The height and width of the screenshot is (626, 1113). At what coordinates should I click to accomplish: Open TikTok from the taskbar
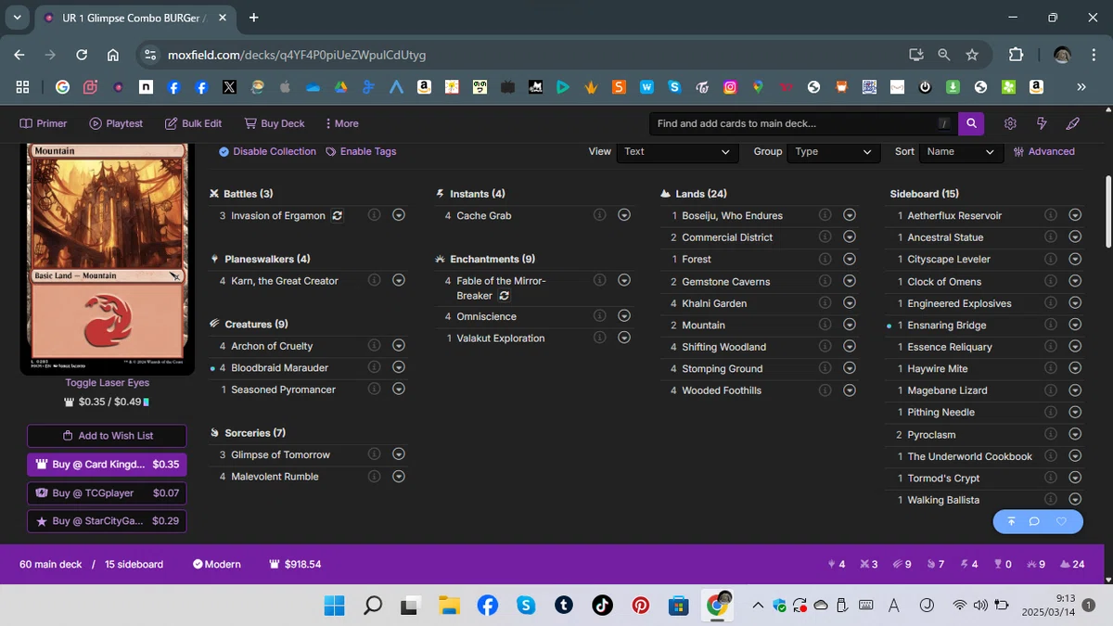[x=602, y=606]
